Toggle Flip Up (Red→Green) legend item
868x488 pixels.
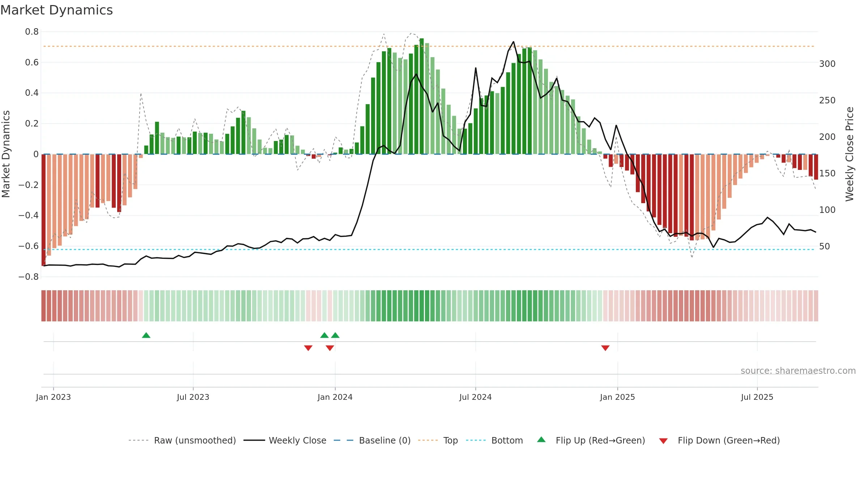(591, 440)
